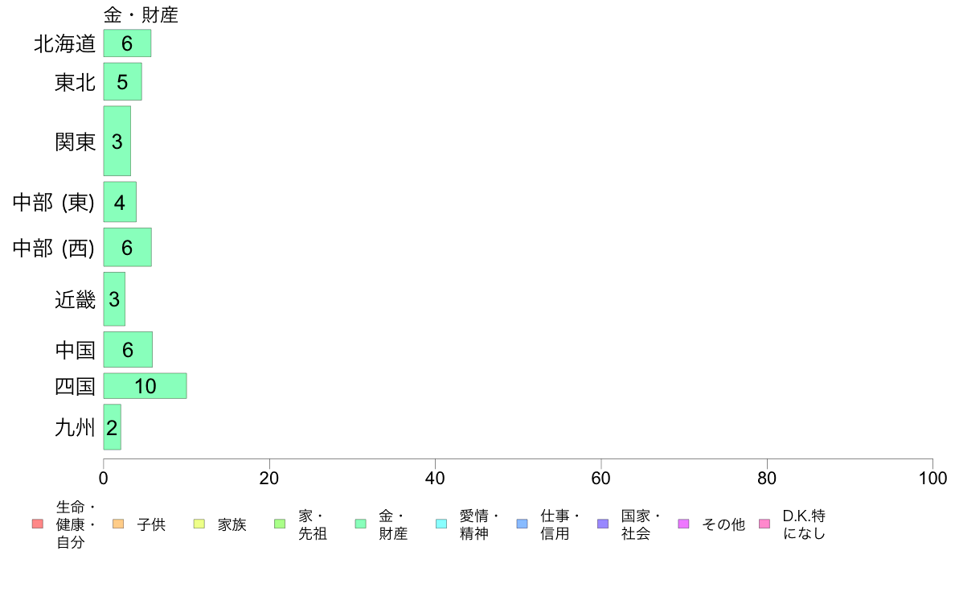Click the 近畿 row label
955x592 pixels.
click(x=75, y=299)
